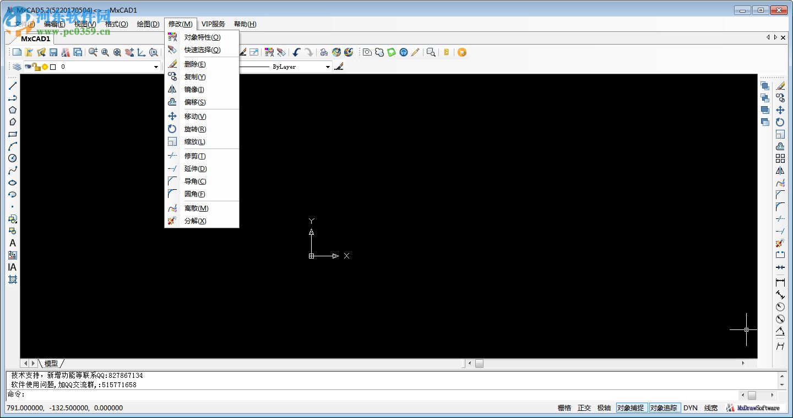
Task: Select the single-letter A text tool
Action: click(x=12, y=243)
